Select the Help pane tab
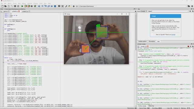Screen dimensions: 194x109 (x=158, y=41)
